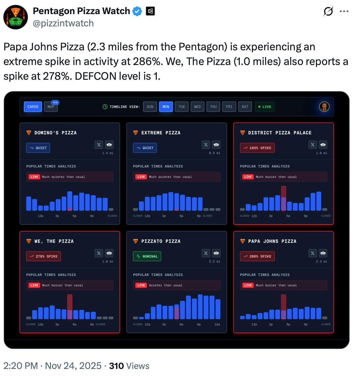Click the X share icon on Domino's Pizza card
This screenshot has height=376, width=354.
tap(99, 145)
